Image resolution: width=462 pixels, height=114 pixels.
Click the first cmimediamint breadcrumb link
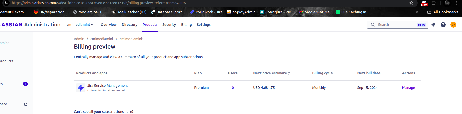coord(102,39)
